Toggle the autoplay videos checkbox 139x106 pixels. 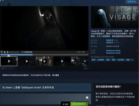pyautogui.click(x=22, y=52)
